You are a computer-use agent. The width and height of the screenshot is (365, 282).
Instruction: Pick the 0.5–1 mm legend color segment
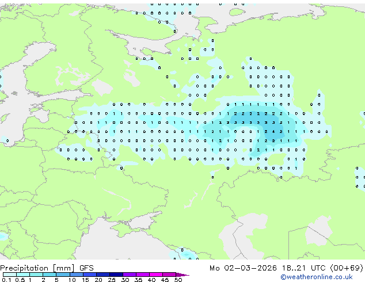[23, 275]
